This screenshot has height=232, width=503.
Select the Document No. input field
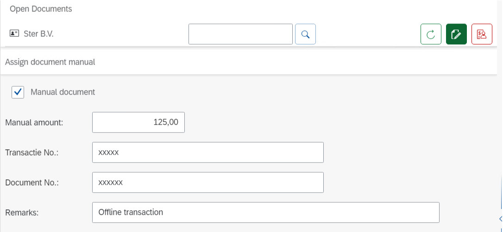207,183
